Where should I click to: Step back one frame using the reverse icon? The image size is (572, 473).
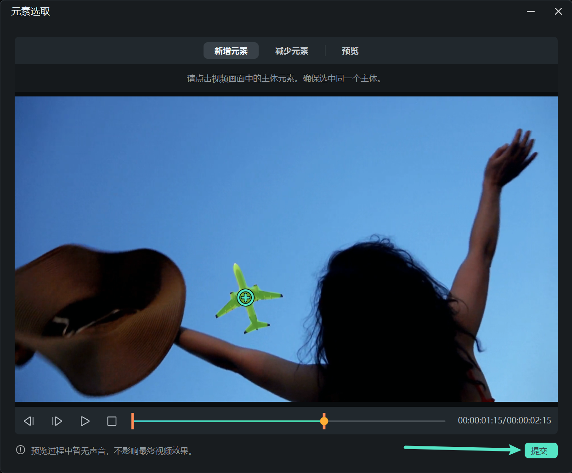[28, 421]
